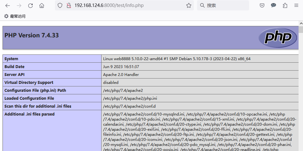303x151 pixels.
Task: Click the scrollbar up arrow
Action: pos(301,23)
